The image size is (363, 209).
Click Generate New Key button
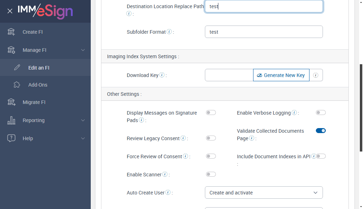(281, 75)
